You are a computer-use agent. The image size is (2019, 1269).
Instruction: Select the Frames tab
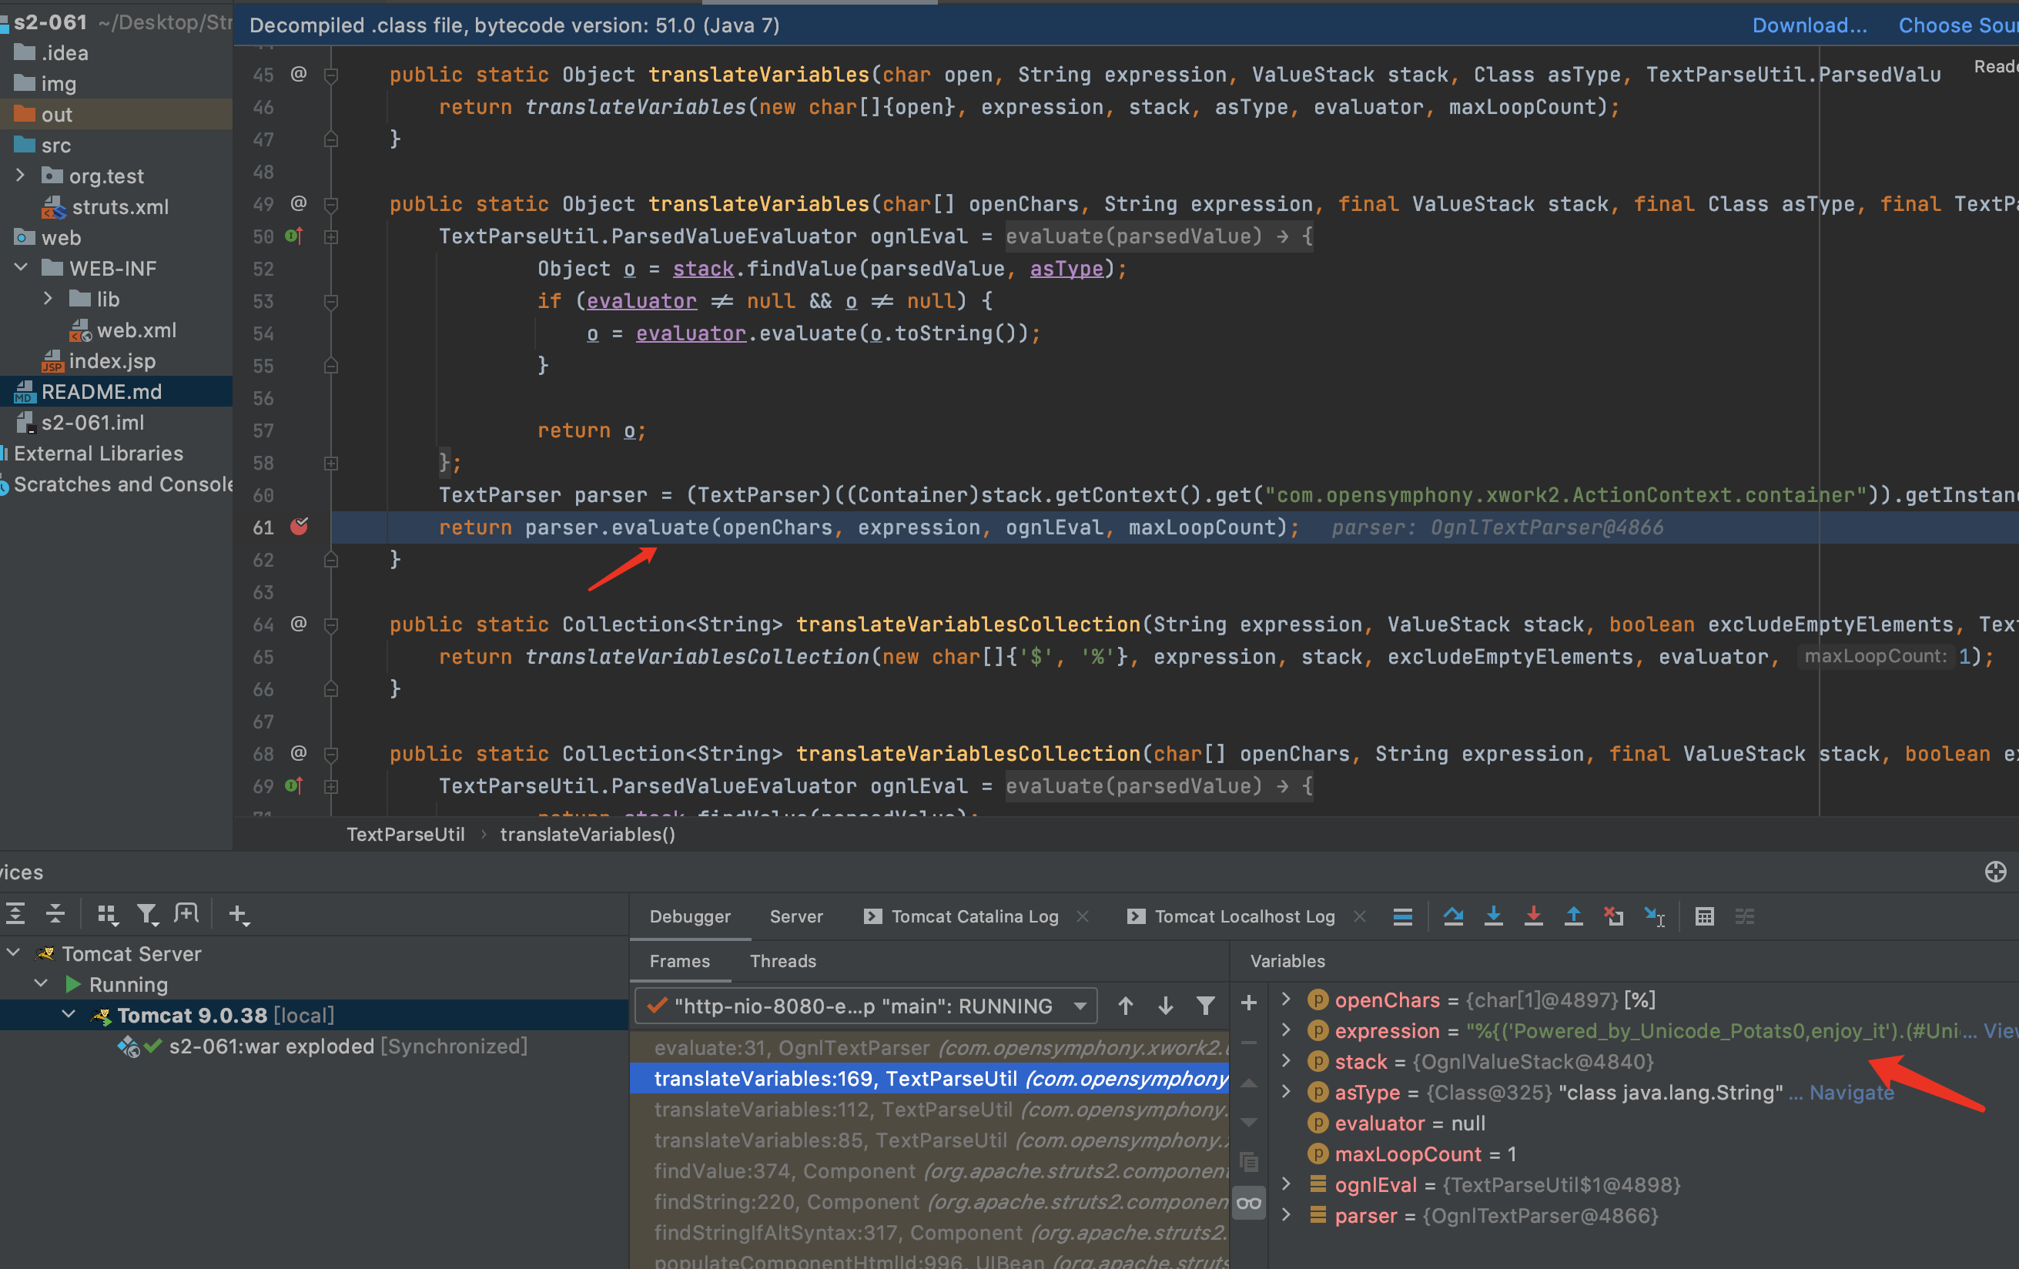(x=679, y=961)
